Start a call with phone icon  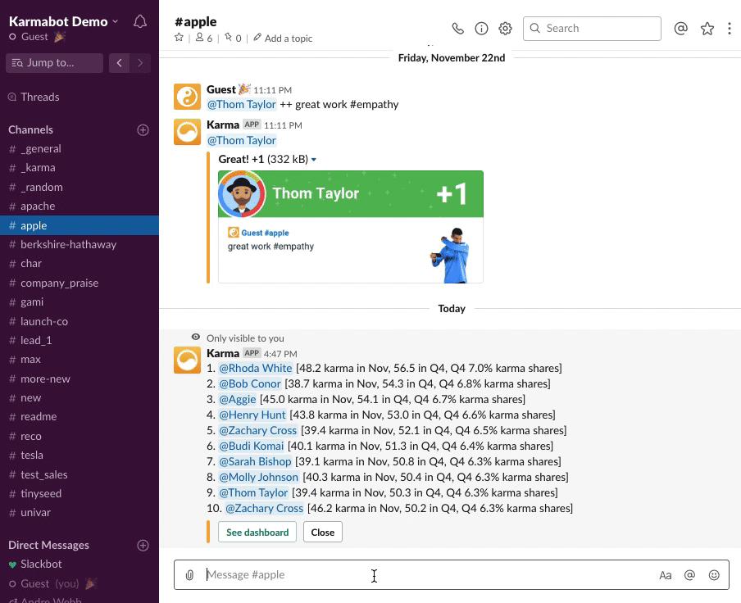[x=457, y=29]
